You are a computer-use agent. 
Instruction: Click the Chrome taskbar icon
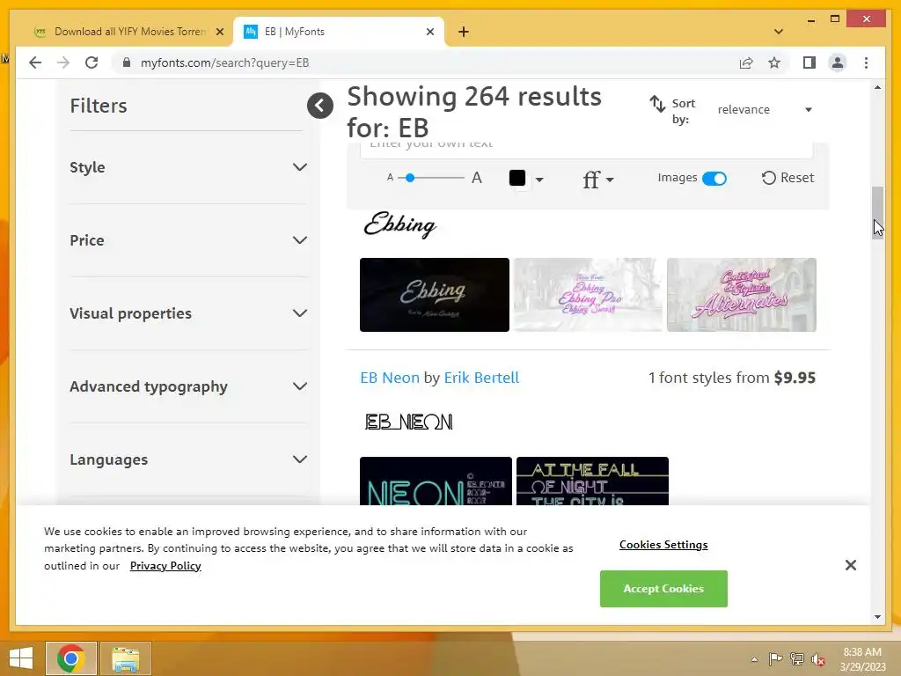click(71, 658)
